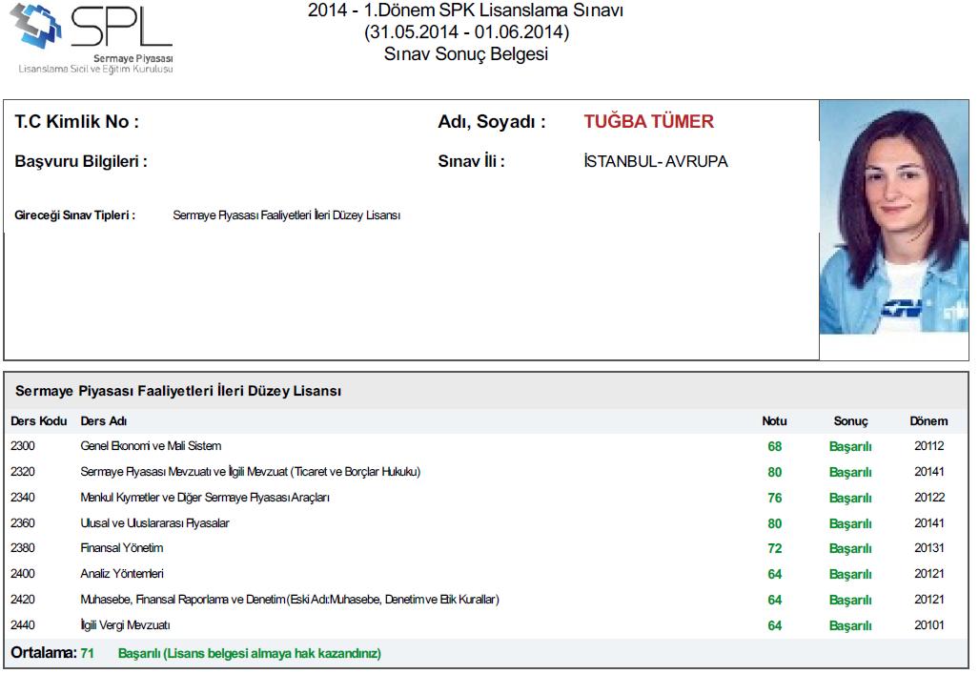Click period 20122
This screenshot has width=979, height=674.
929,498
